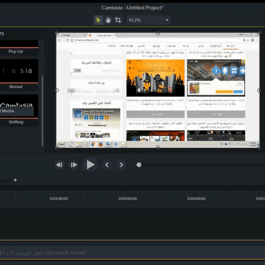Click the 0:04:00;00 timeline ruler mark
The width and height of the screenshot is (265, 265).
[196, 199]
